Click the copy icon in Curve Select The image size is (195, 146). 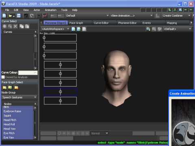point(22,26)
